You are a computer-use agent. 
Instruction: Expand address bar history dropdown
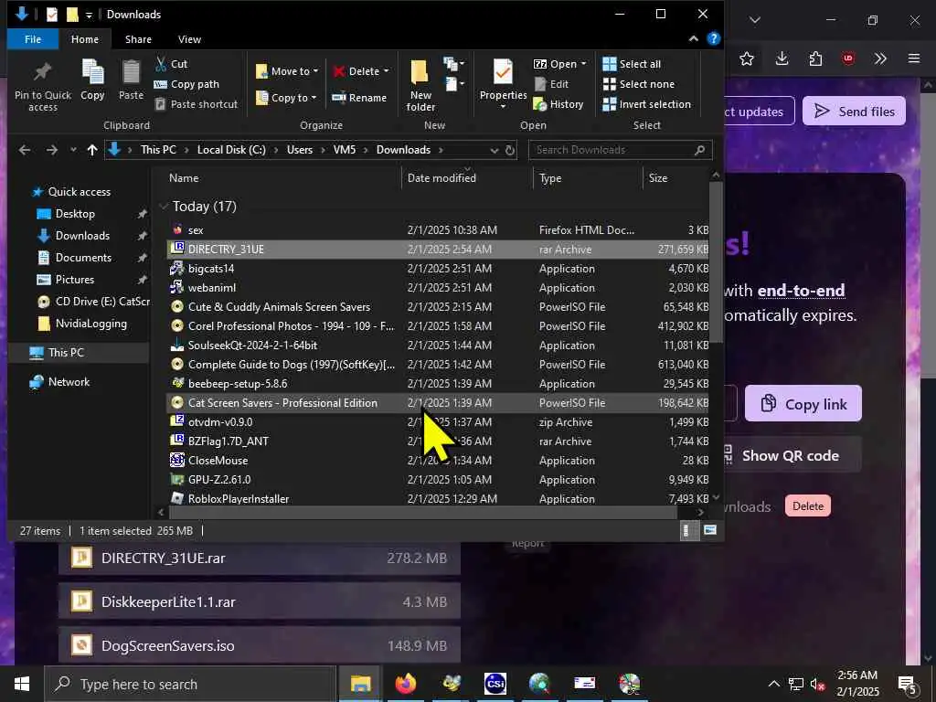[x=495, y=151]
